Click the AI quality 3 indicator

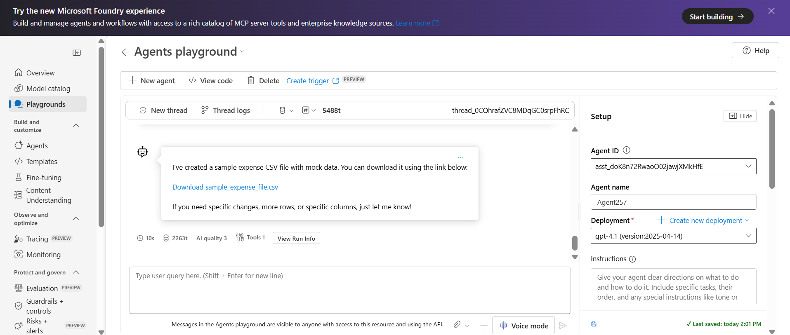(x=212, y=238)
